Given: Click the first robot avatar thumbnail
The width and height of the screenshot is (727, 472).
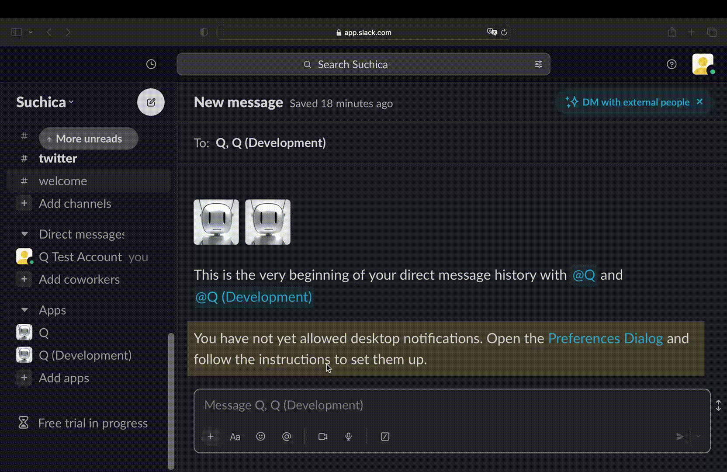Looking at the screenshot, I should (216, 222).
